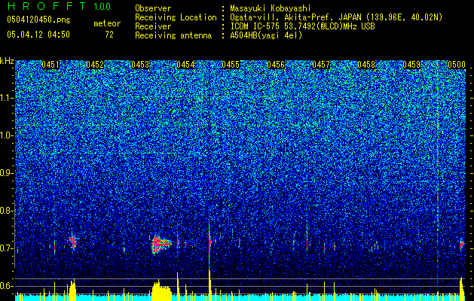This screenshot has height=301, width=474.
Task: Click the red meteor echo after 0451
Action: (72, 242)
